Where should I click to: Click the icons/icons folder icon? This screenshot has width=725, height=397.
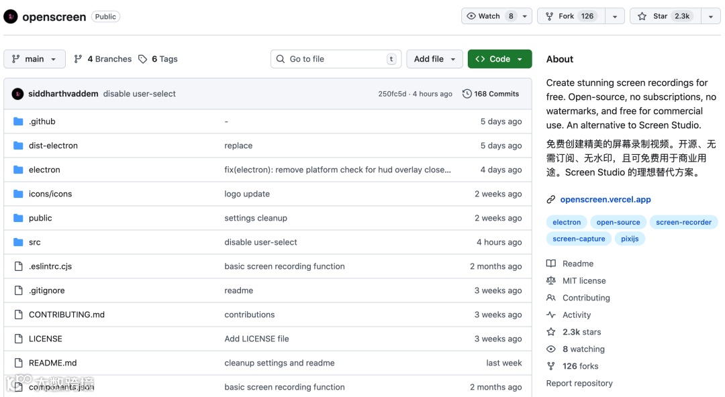pos(19,194)
